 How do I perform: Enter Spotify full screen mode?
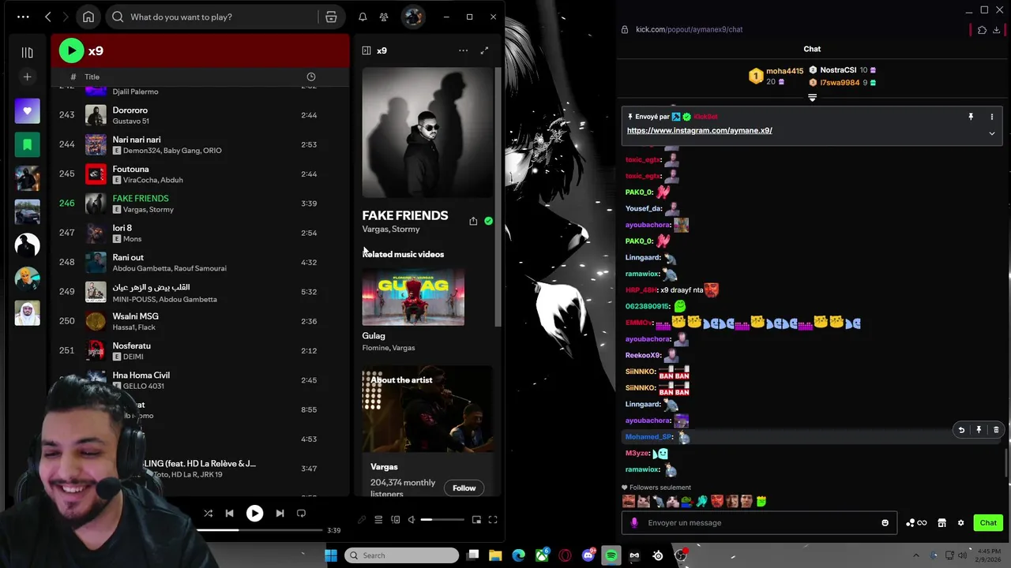493,519
